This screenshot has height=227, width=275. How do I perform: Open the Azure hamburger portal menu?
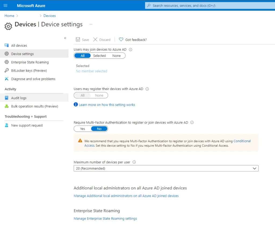[x=5, y=5]
